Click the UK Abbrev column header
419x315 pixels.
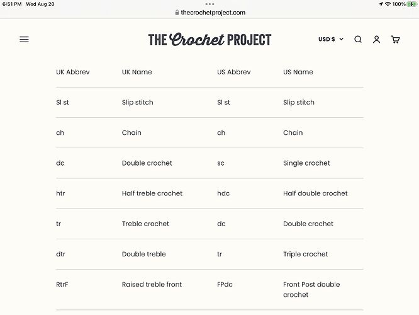click(x=73, y=72)
